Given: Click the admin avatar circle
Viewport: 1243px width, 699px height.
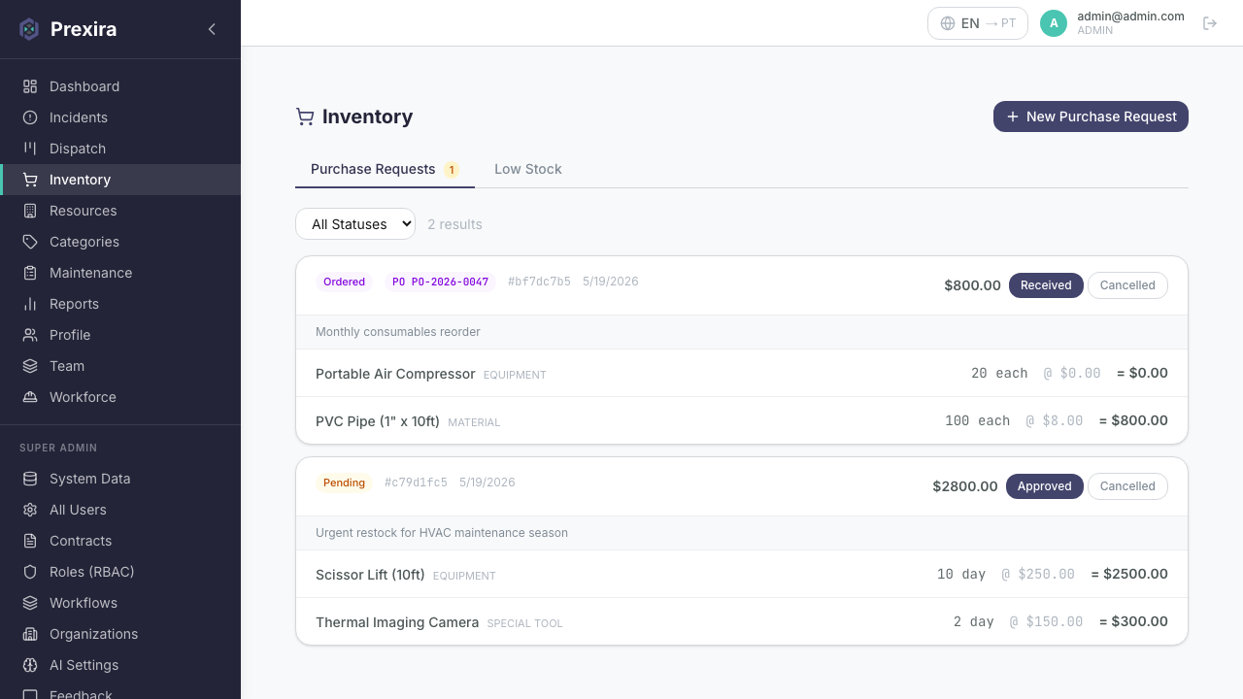Looking at the screenshot, I should [x=1054, y=23].
